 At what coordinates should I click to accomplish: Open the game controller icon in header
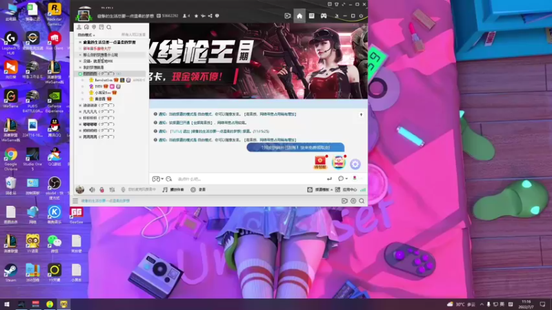coord(324,16)
